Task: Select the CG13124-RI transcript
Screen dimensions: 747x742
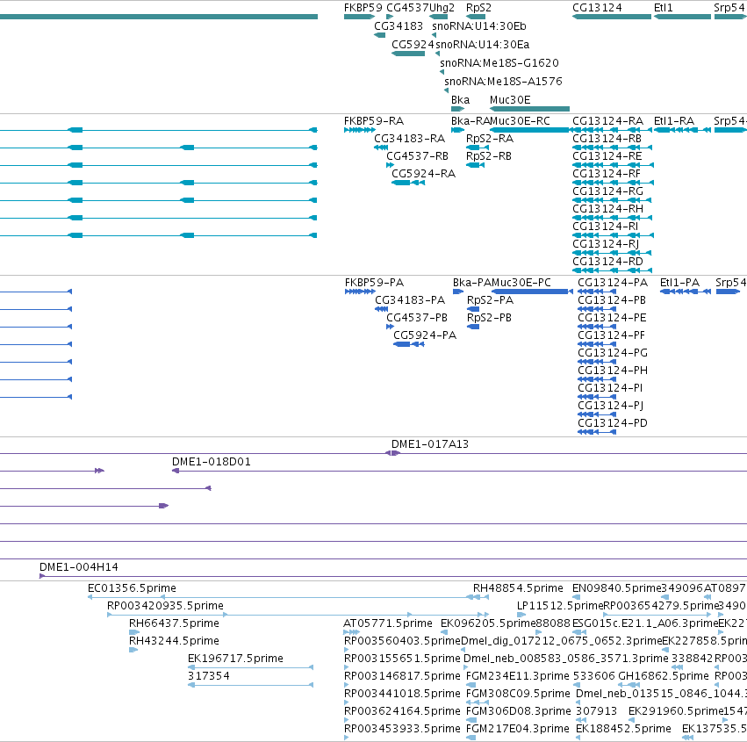Action: (x=613, y=235)
